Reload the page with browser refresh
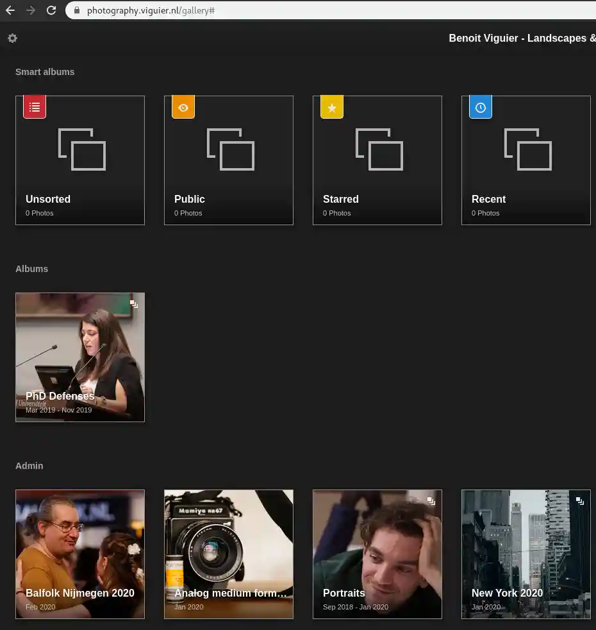Screen dimensions: 596x630 coord(51,10)
